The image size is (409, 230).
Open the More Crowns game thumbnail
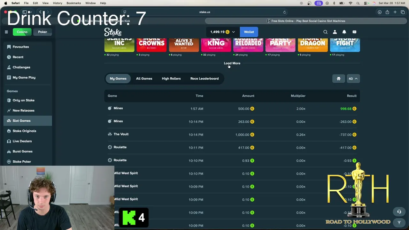click(x=151, y=45)
